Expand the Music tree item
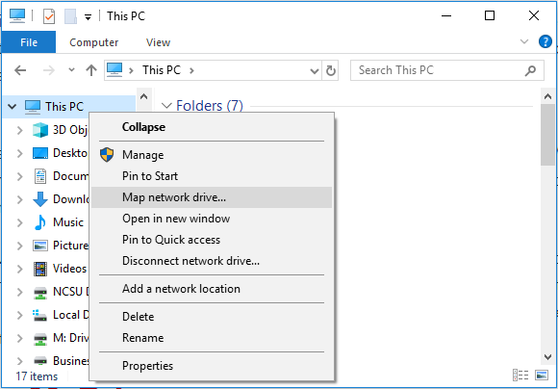 (20, 222)
